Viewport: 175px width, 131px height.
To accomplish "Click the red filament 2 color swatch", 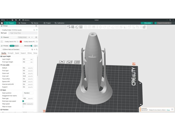I will (21, 41).
